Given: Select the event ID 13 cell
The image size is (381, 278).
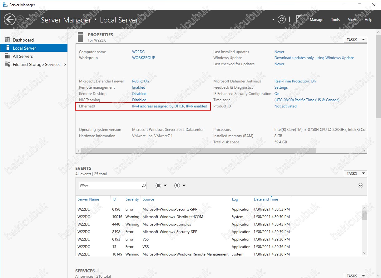Looking at the screenshot, I should coord(114,247).
